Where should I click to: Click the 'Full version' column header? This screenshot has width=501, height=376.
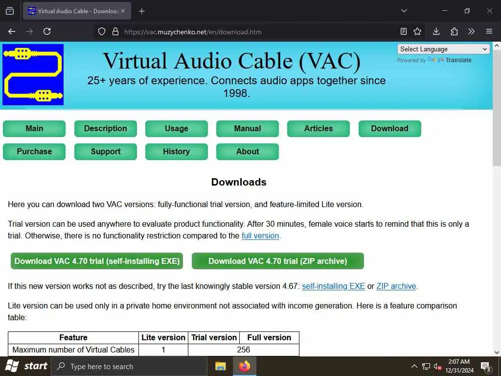[269, 338]
